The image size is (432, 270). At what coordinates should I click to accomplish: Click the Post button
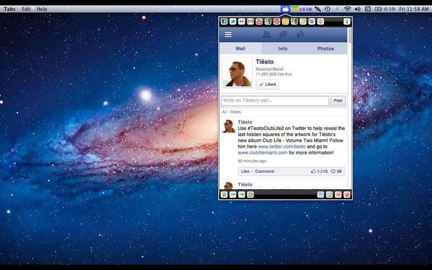338,100
